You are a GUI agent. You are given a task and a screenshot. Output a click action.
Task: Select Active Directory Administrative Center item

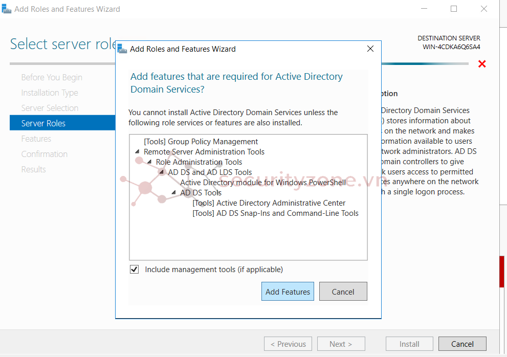269,203
